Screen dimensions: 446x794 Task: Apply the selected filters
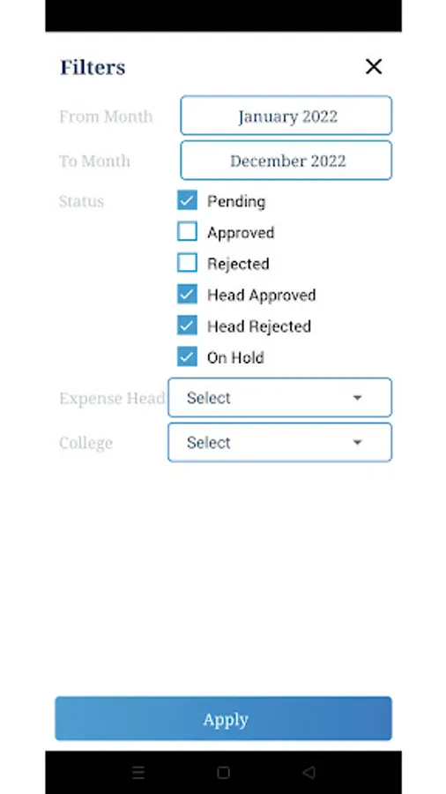[x=223, y=718]
